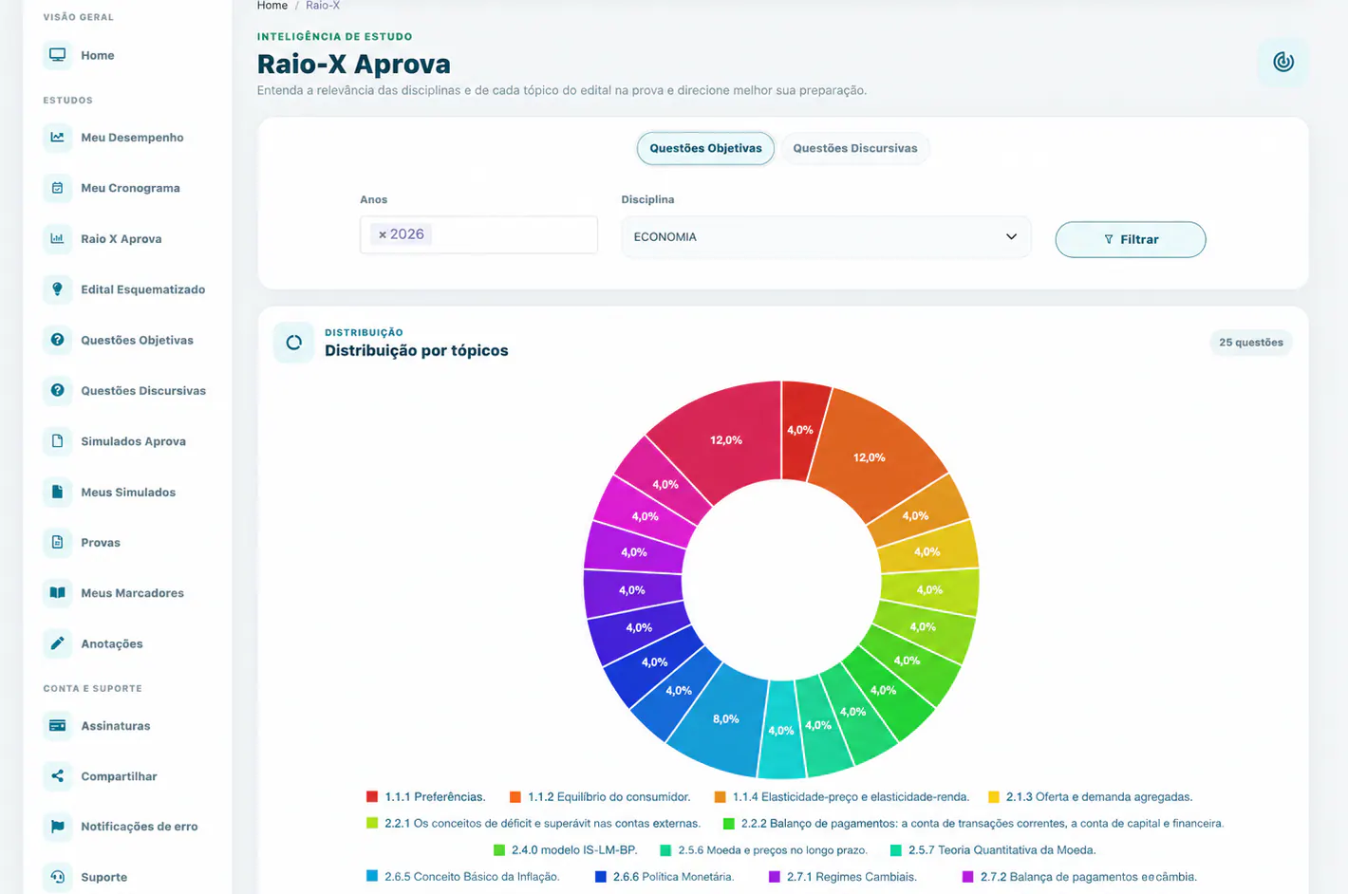1348x894 pixels.
Task: Click the Raio-X breadcrumb link
Action: point(323,6)
